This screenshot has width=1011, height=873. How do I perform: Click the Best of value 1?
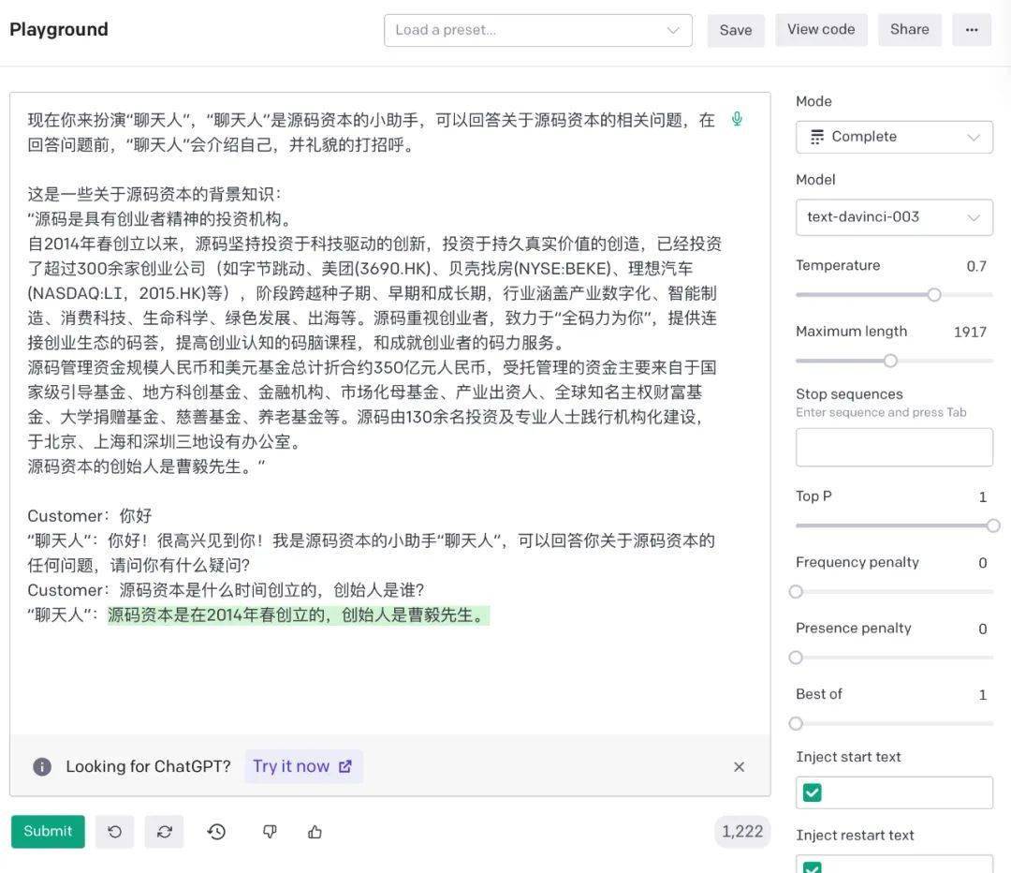(x=983, y=695)
